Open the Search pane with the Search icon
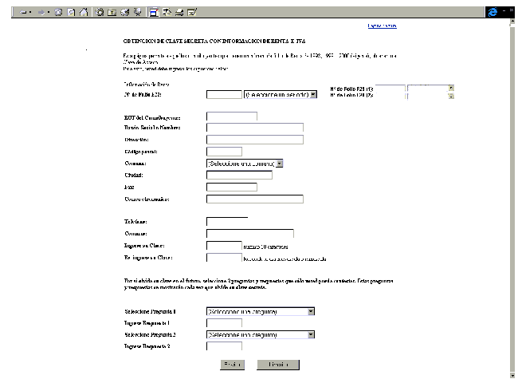Viewport: 518px width, 383px height. [100, 12]
